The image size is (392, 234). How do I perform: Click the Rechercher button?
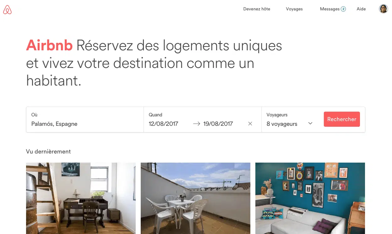pyautogui.click(x=342, y=119)
